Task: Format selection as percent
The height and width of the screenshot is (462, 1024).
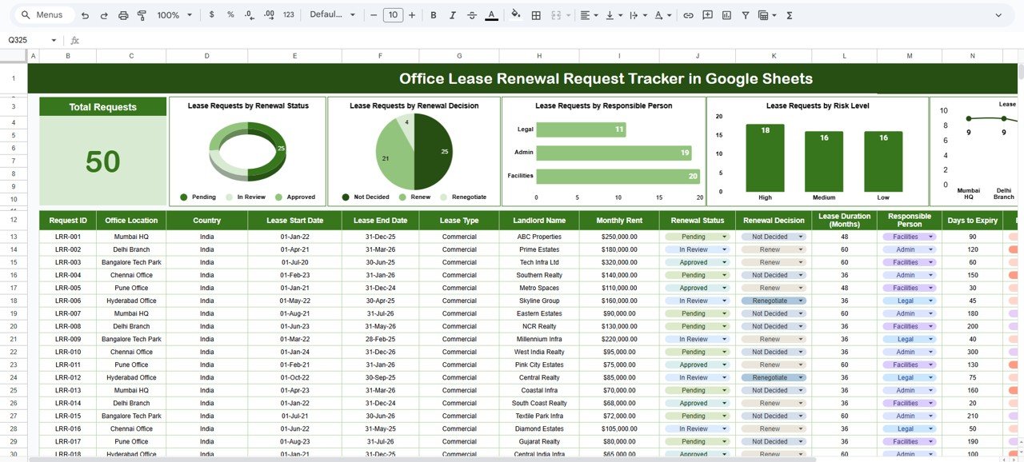Action: [229, 14]
